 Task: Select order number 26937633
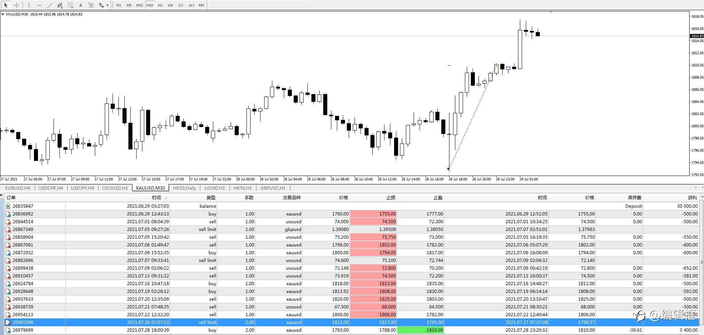[23, 299]
